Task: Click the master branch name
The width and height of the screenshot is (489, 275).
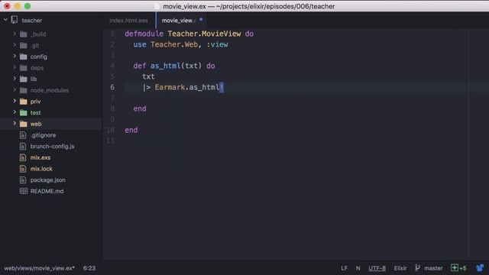Action: coord(433,268)
